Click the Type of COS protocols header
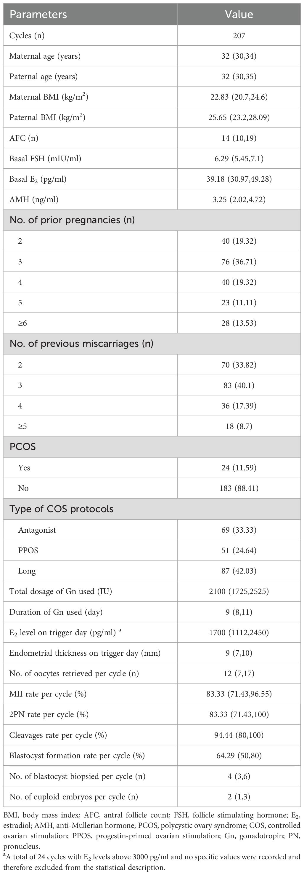The height and width of the screenshot is (875, 304). 61,509
